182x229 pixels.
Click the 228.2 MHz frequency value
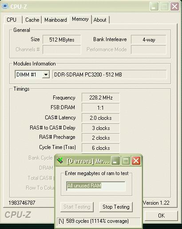coord(101,98)
